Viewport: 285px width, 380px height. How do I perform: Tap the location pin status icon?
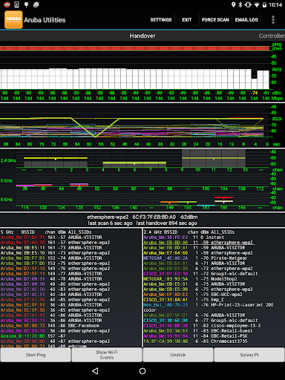pos(233,4)
